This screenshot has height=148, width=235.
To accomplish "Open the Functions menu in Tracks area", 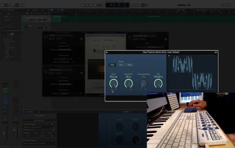I will [35, 10].
